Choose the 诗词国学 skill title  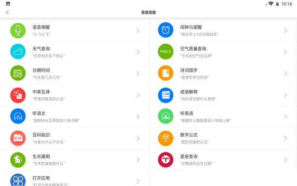189,70
